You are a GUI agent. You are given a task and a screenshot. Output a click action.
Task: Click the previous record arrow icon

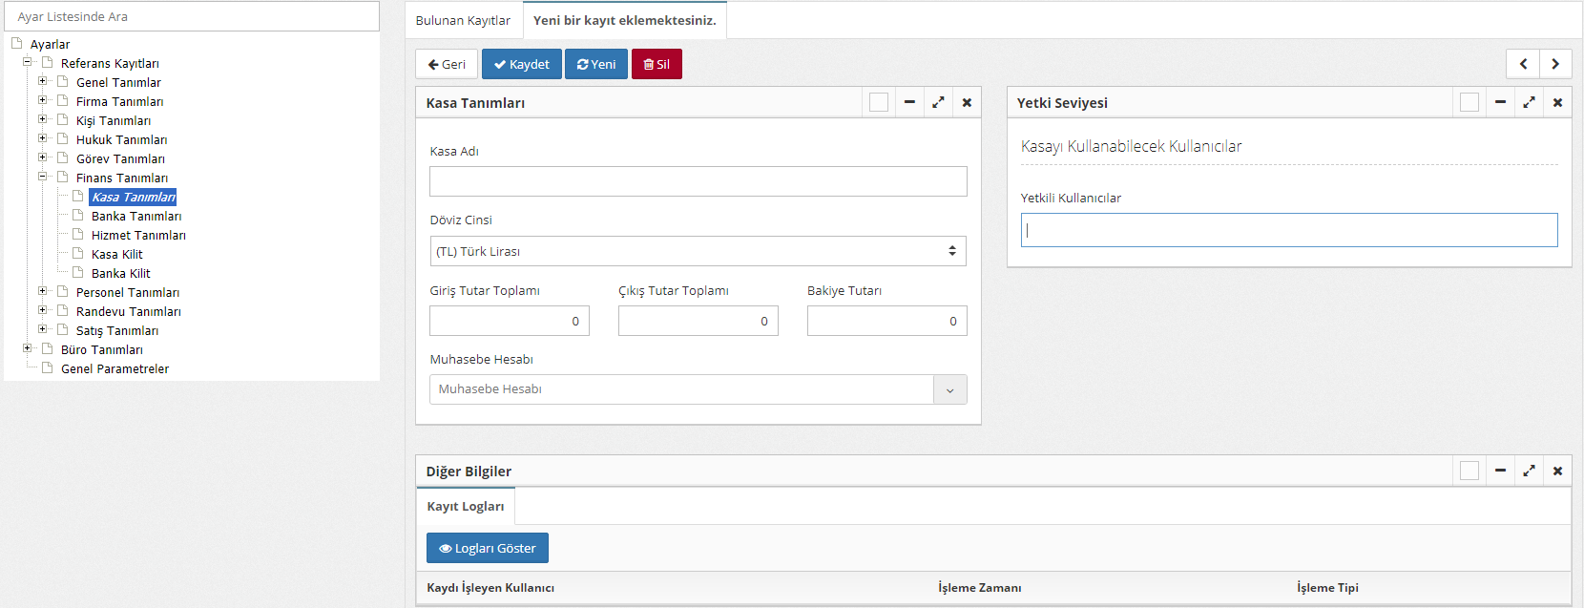1523,64
